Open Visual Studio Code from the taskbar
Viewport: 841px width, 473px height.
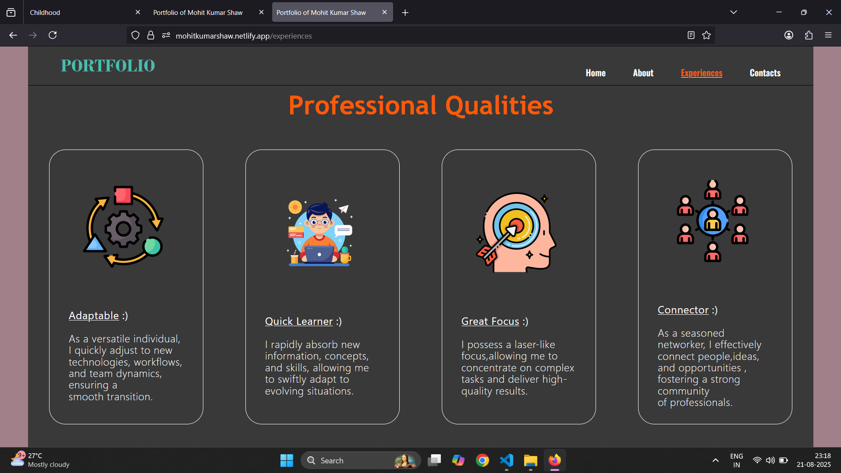pyautogui.click(x=507, y=460)
